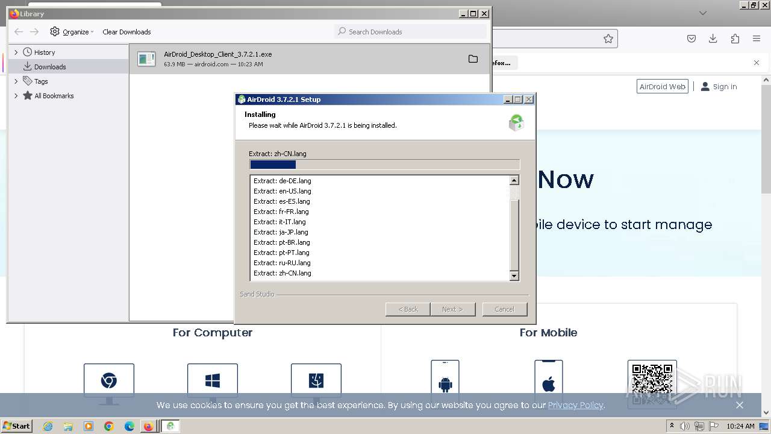The width and height of the screenshot is (771, 434).
Task: List all Firefox tabs with the chevron
Action: point(702,13)
